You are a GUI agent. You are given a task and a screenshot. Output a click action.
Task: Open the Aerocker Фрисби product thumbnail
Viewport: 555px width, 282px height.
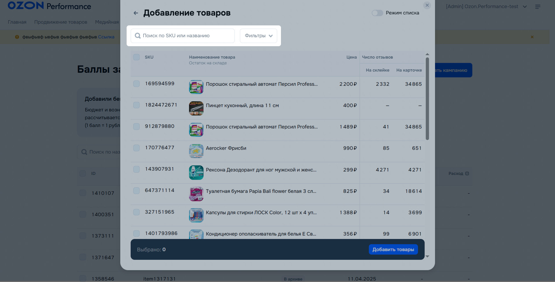196,151
